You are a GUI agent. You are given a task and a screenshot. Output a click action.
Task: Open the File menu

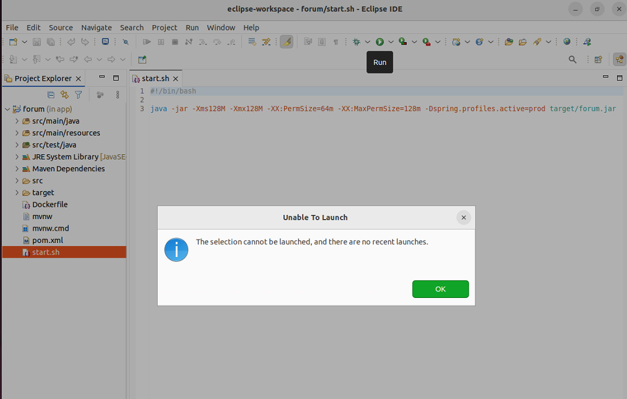(x=12, y=27)
